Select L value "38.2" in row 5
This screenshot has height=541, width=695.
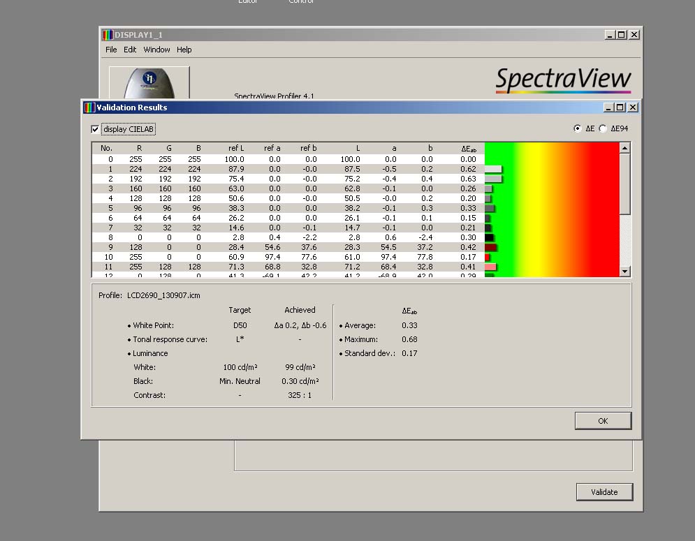(x=352, y=208)
